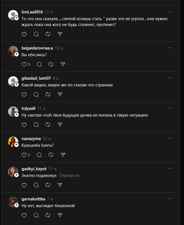Repost the gibadad_lash07 comment
Viewport: 184px width, 225px height.
point(48,94)
